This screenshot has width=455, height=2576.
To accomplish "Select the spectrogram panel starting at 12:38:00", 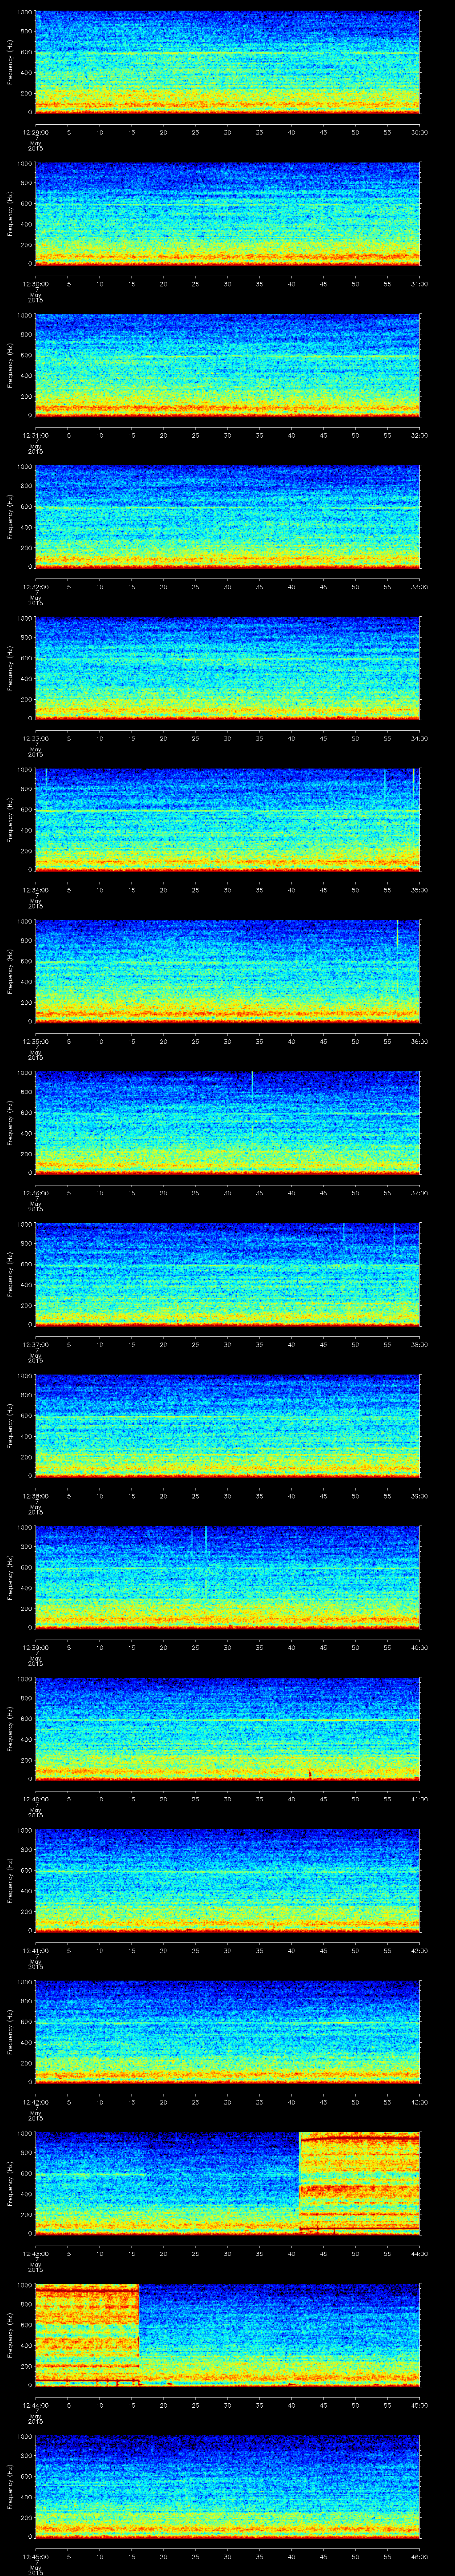I will pos(227,1425).
